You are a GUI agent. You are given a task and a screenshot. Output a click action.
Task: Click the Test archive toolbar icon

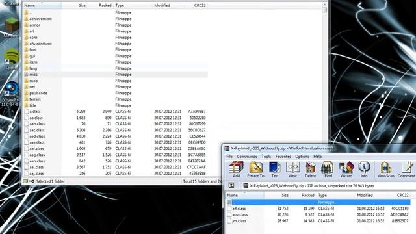275,170
